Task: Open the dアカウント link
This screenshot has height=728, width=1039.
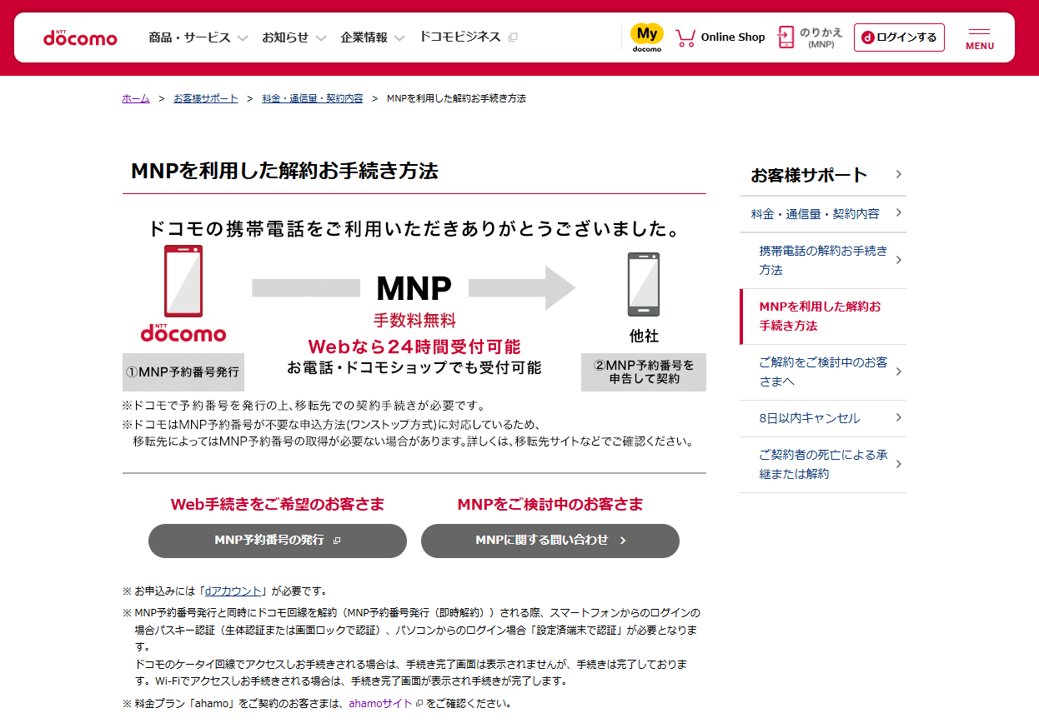Action: 234,591
